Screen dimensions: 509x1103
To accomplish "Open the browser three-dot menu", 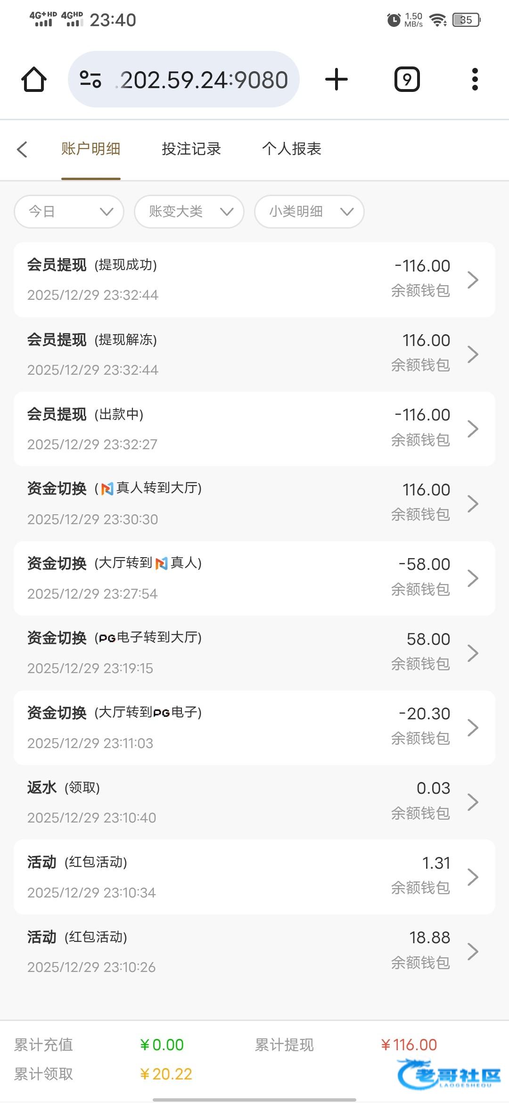I will click(475, 79).
